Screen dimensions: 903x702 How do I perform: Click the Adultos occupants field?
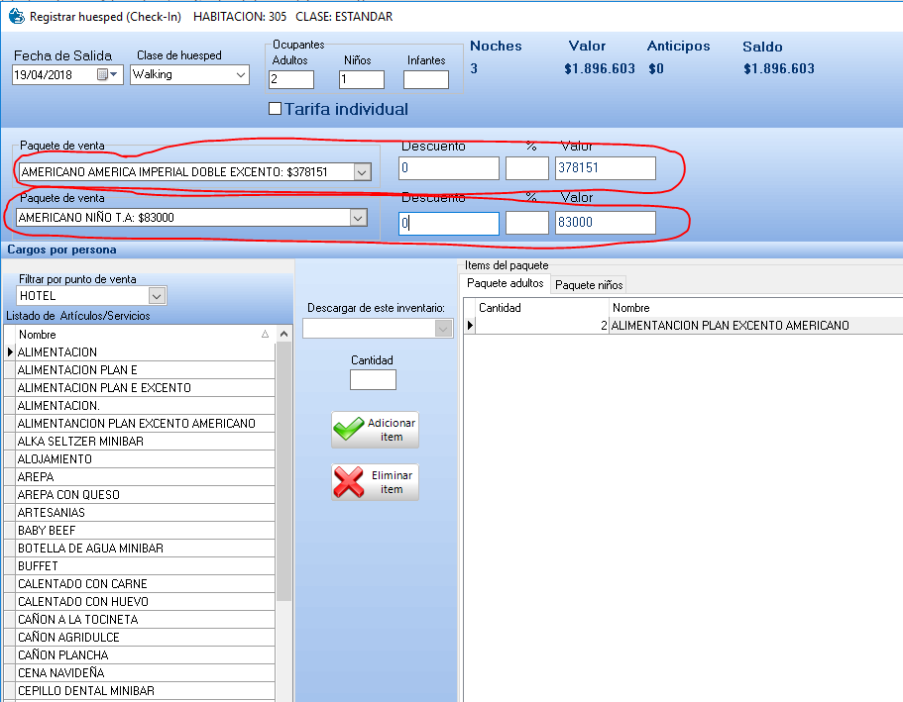(x=290, y=79)
